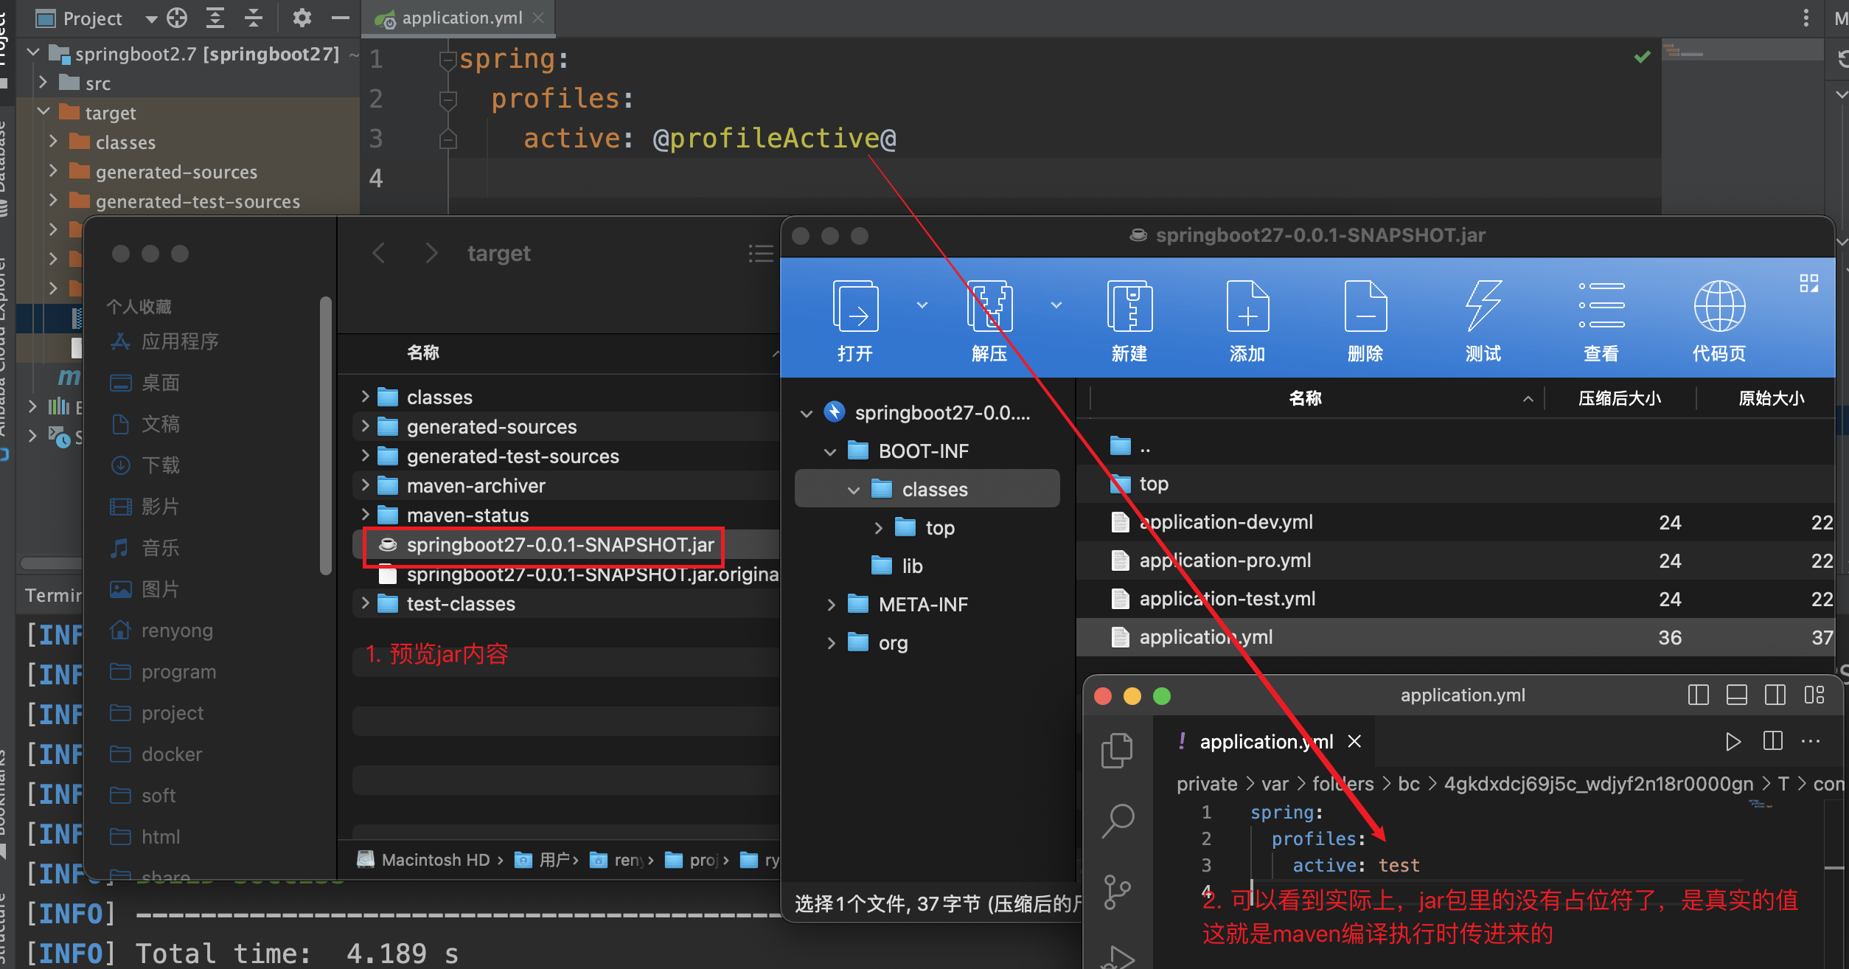Expand the META-INF folder in archive tree

coord(831,605)
